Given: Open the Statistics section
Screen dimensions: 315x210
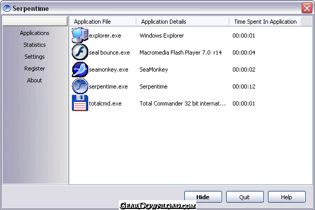Looking at the screenshot, I should point(35,45).
